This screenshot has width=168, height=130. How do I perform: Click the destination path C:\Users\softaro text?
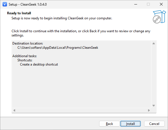(x=58, y=48)
